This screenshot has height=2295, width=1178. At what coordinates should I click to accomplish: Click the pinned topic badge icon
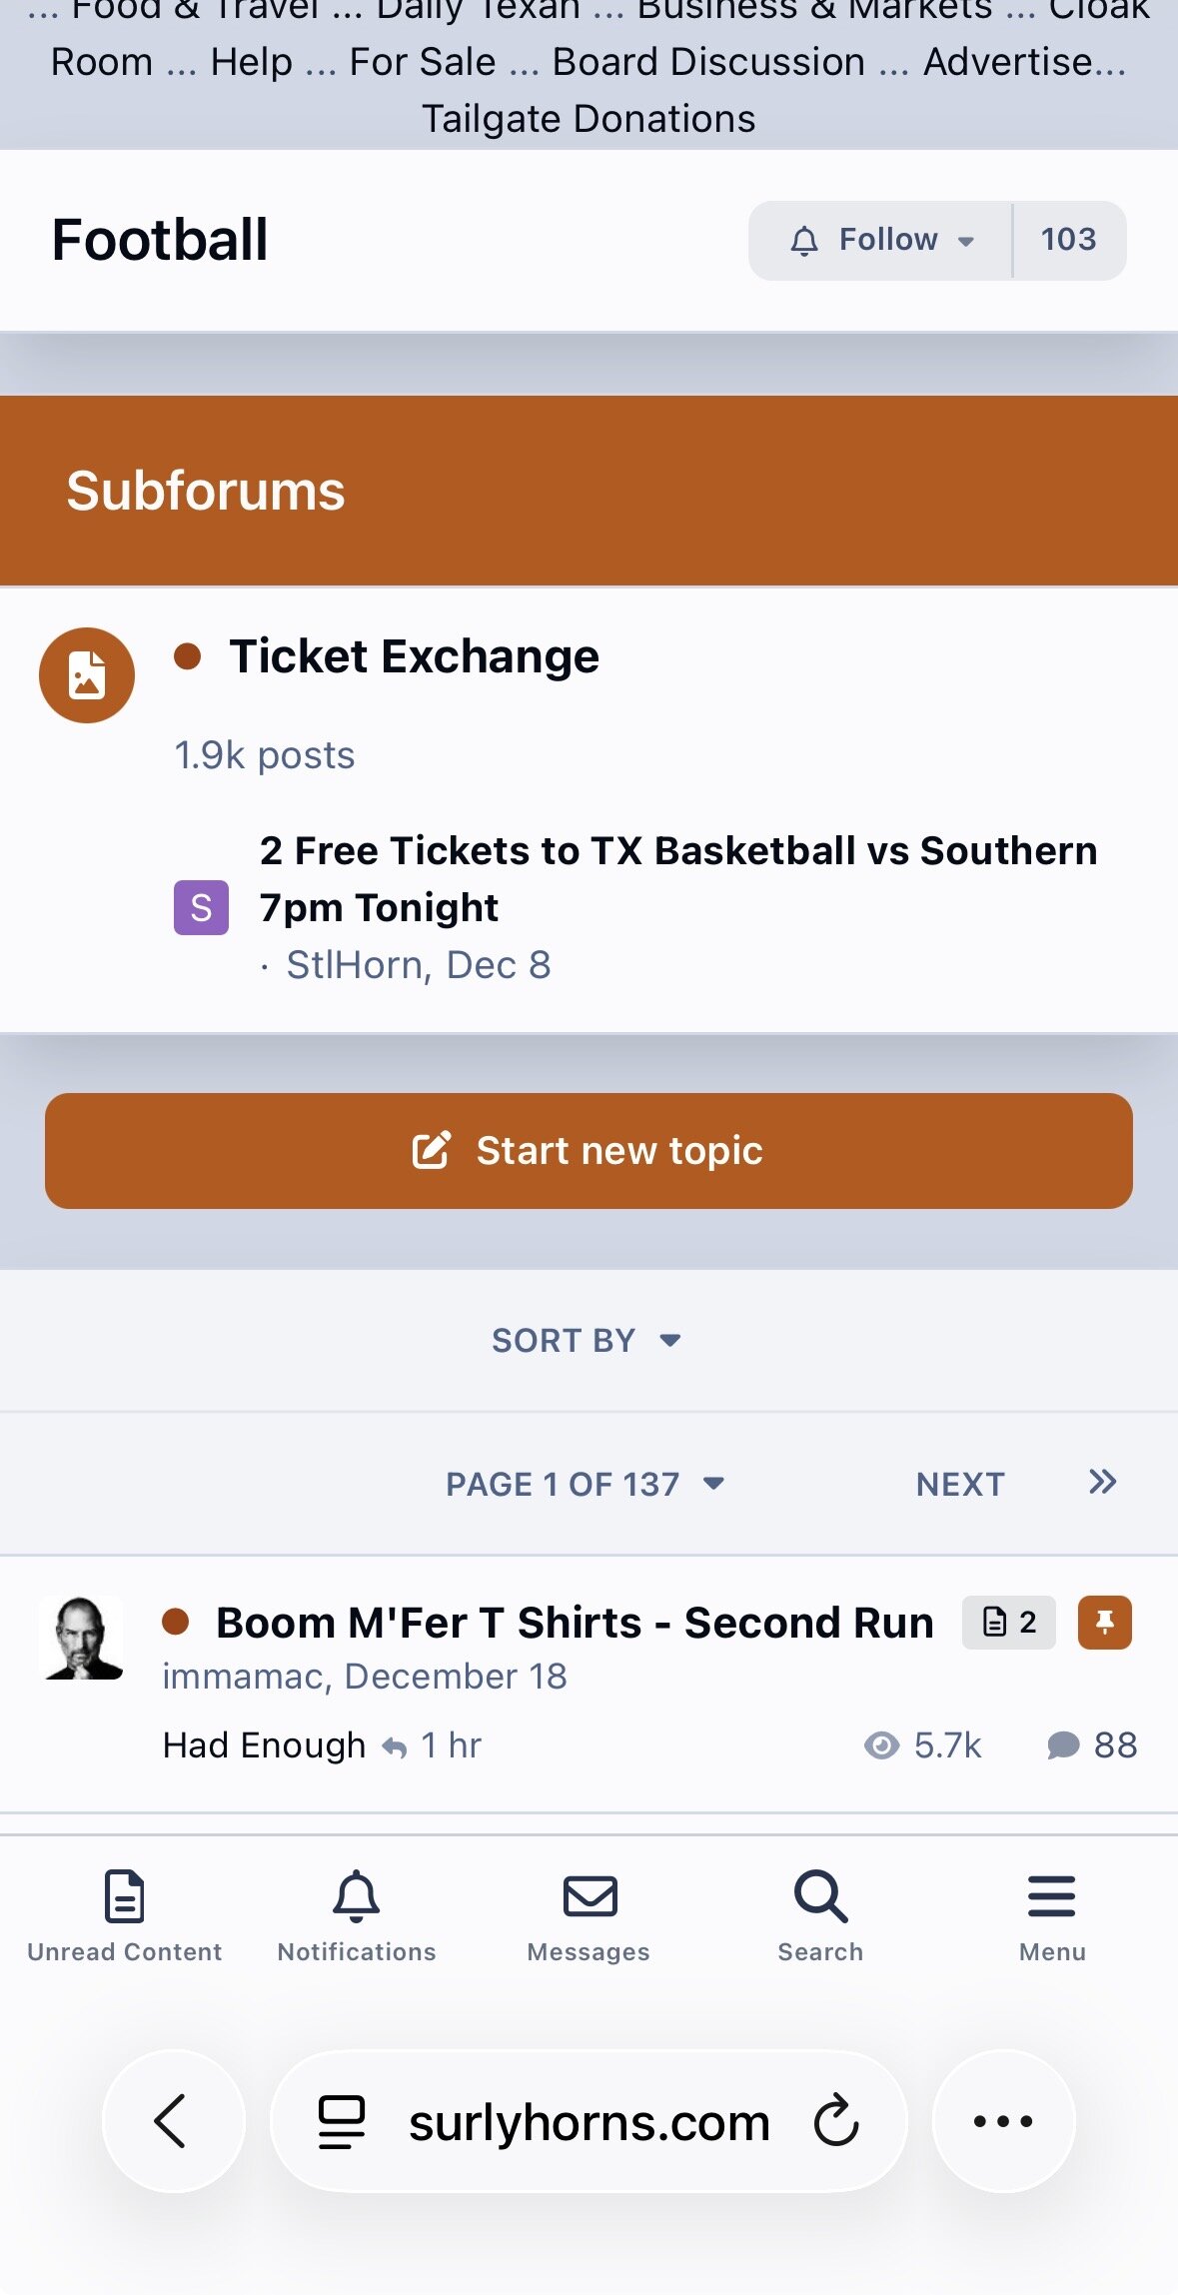[1104, 1622]
